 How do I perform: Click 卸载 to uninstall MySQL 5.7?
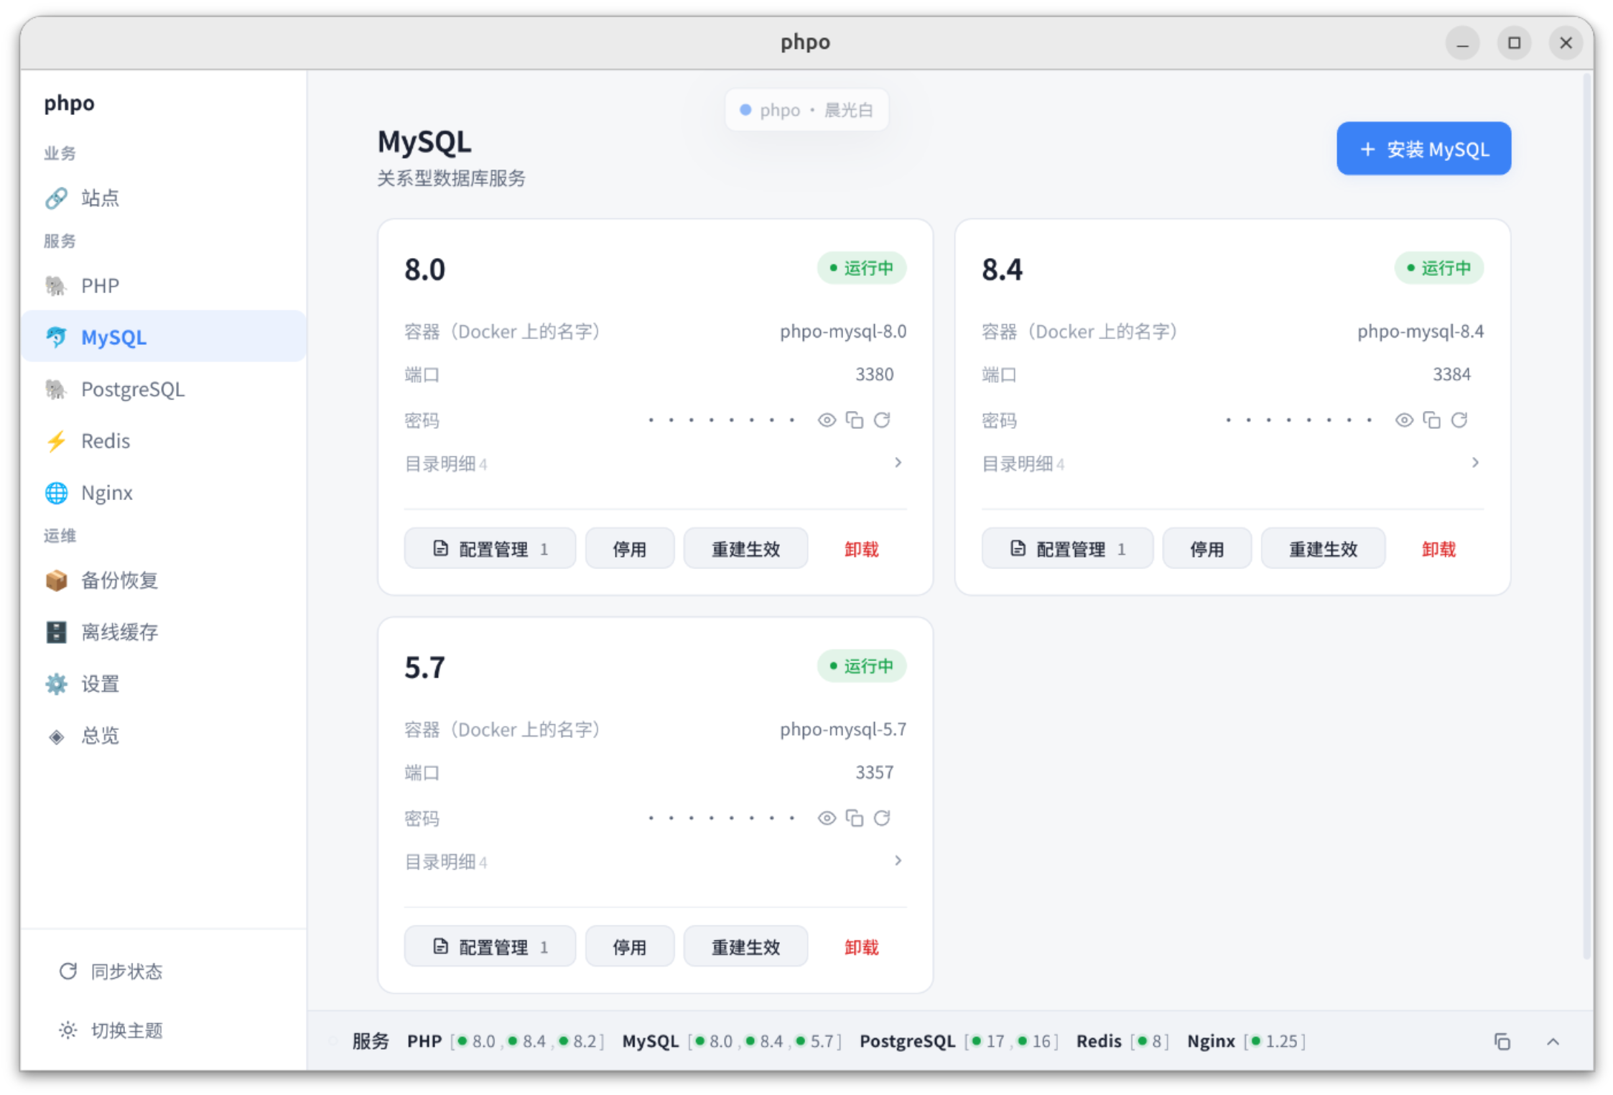pyautogui.click(x=861, y=947)
